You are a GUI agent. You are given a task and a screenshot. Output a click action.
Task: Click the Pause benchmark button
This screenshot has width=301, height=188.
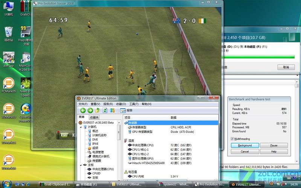(x=274, y=146)
